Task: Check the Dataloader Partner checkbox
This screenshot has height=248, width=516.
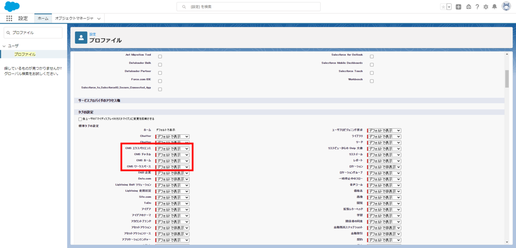Action: click(x=160, y=73)
